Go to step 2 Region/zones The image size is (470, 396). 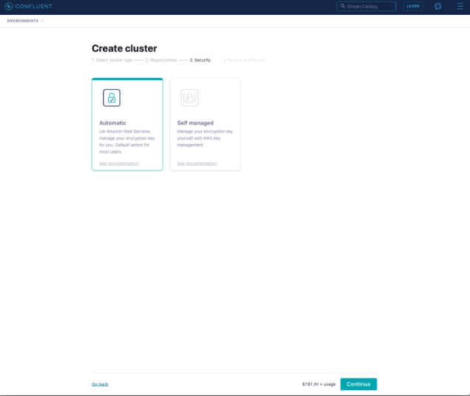(x=161, y=60)
